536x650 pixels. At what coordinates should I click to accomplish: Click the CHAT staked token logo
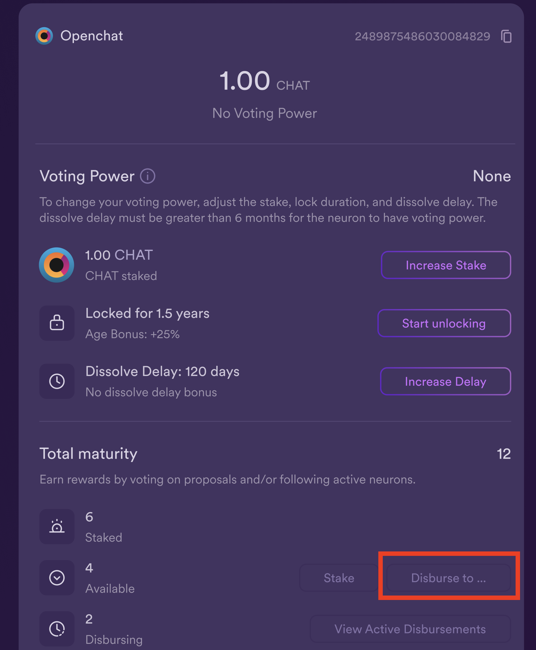pos(56,265)
